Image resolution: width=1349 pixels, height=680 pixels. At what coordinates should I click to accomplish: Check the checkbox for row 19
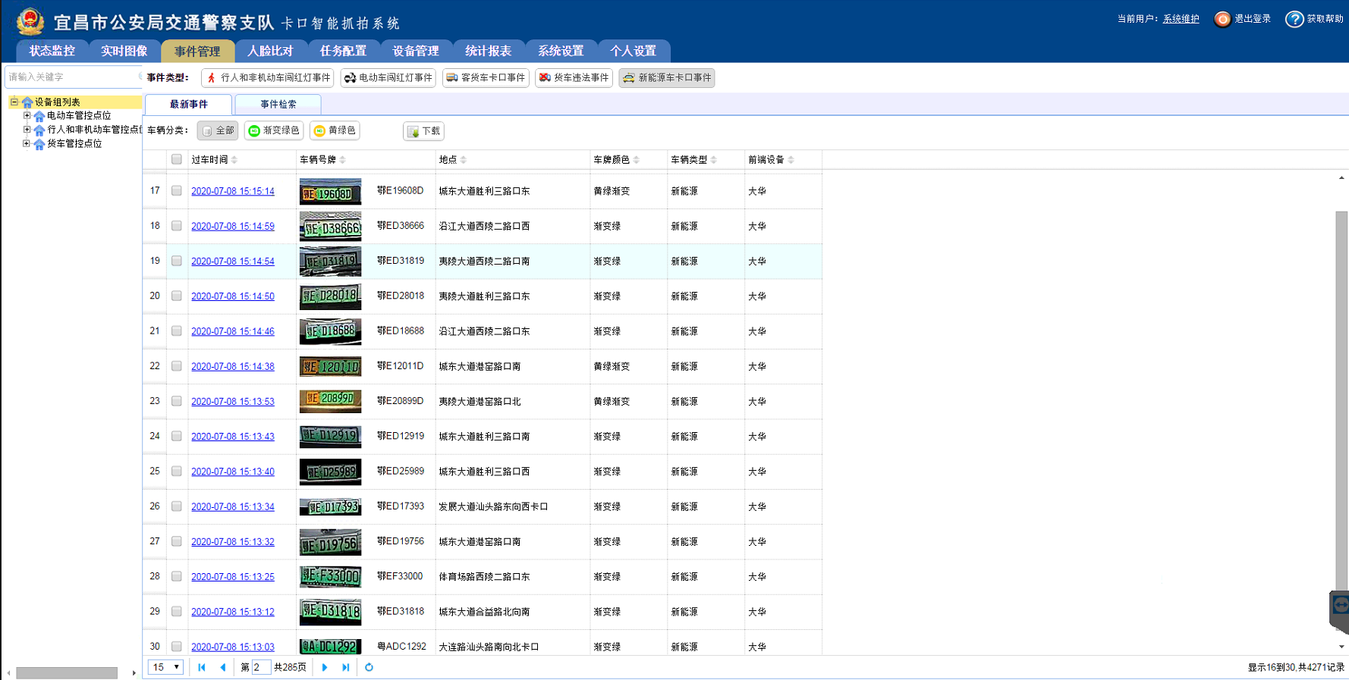pyautogui.click(x=177, y=261)
